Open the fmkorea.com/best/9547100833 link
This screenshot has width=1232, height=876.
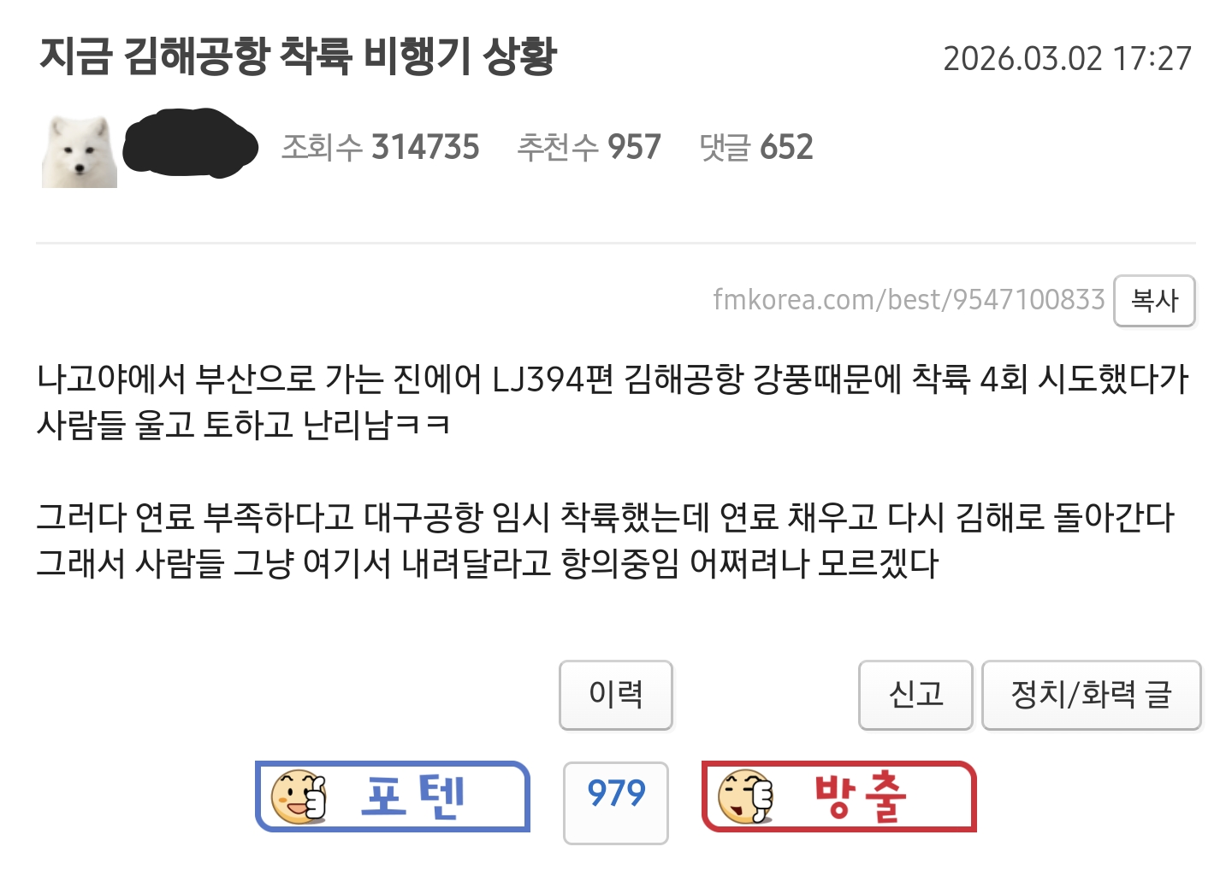[x=909, y=300]
